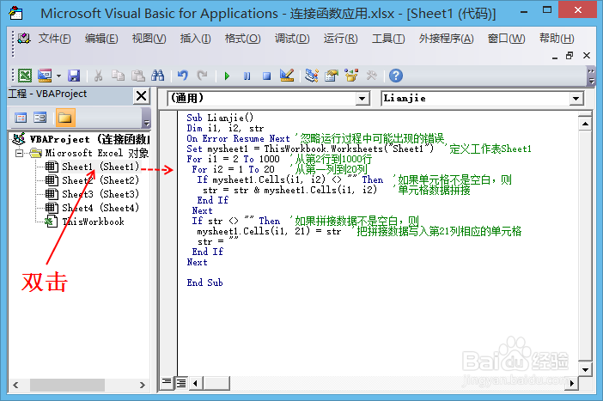Redo the last action
Image resolution: width=603 pixels, height=401 pixels.
pos(202,76)
